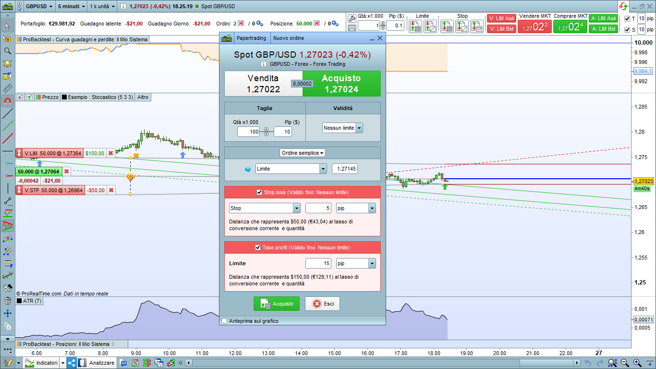The width and height of the screenshot is (656, 369).
Task: Open the Limite order type dropdown
Action: pos(291,169)
